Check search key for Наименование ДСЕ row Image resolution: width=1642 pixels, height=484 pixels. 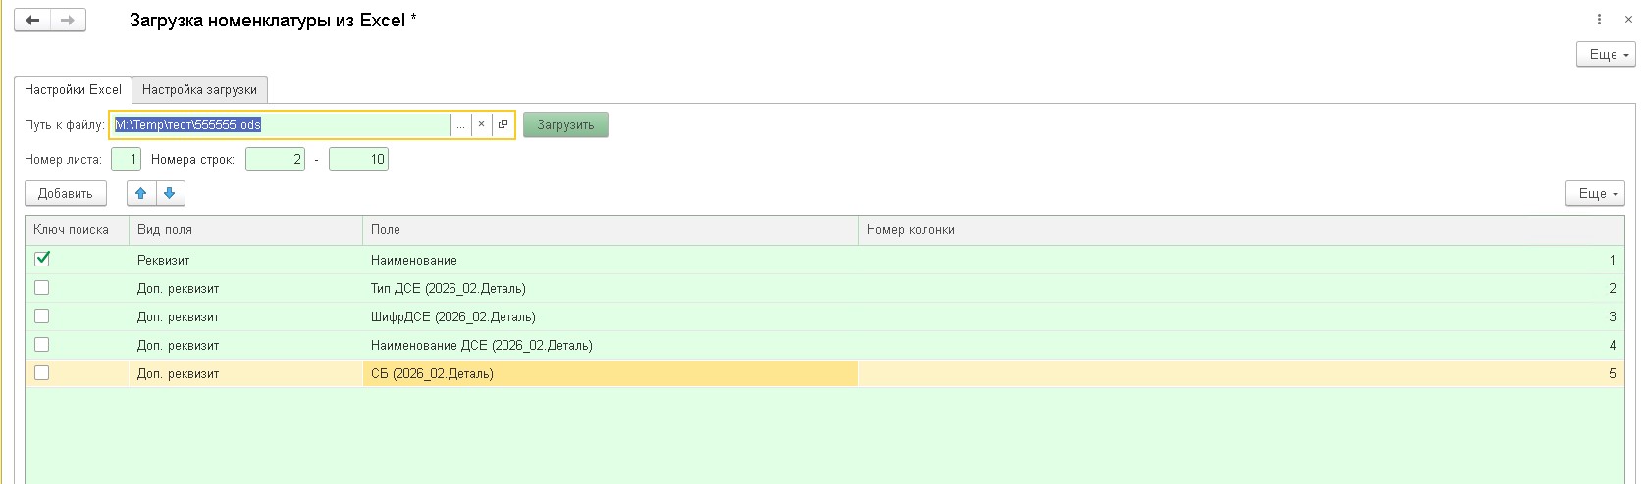pyautogui.click(x=41, y=345)
